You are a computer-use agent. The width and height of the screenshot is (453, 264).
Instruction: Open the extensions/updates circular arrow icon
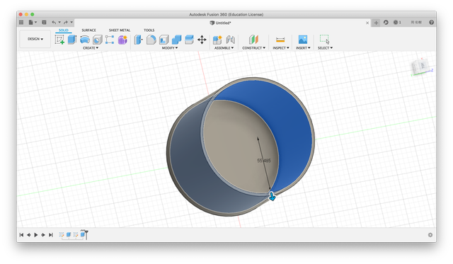pos(386,22)
